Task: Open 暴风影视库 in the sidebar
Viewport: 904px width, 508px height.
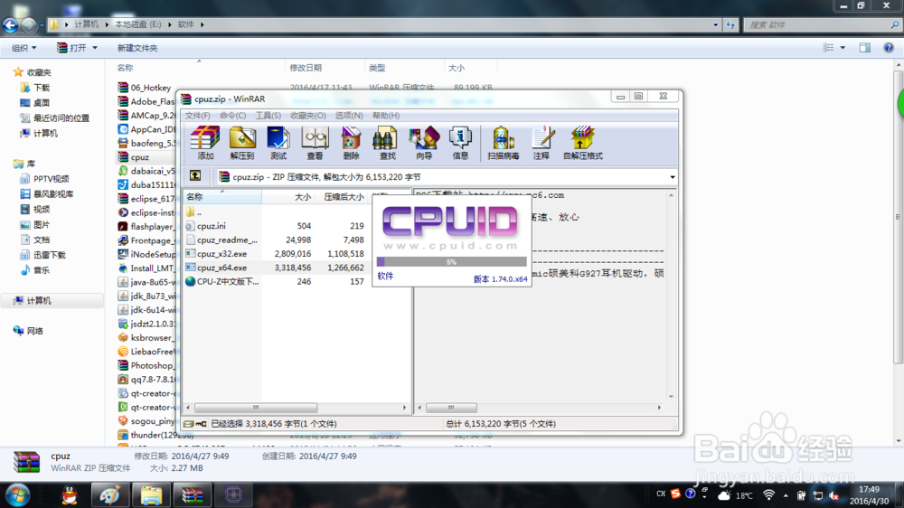Action: point(47,194)
